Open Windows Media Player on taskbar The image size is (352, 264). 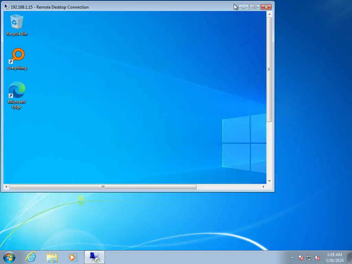(x=73, y=257)
